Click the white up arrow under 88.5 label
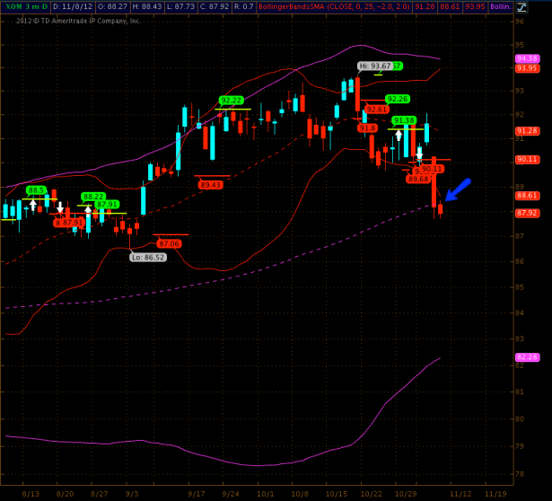Viewport: 552px width, 501px height. (x=33, y=205)
